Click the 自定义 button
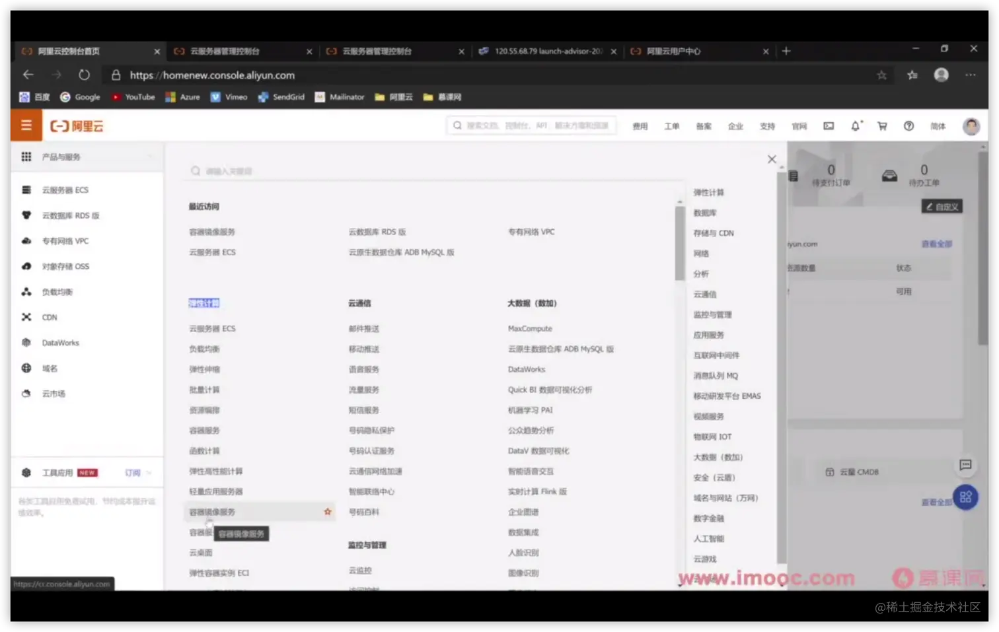This screenshot has width=999, height=632. coord(942,207)
